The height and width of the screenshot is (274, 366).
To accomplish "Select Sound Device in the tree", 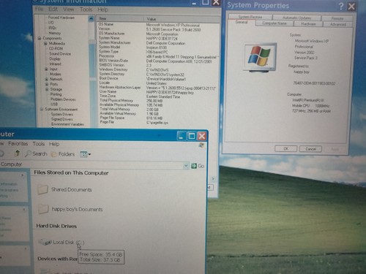I will click(60, 54).
